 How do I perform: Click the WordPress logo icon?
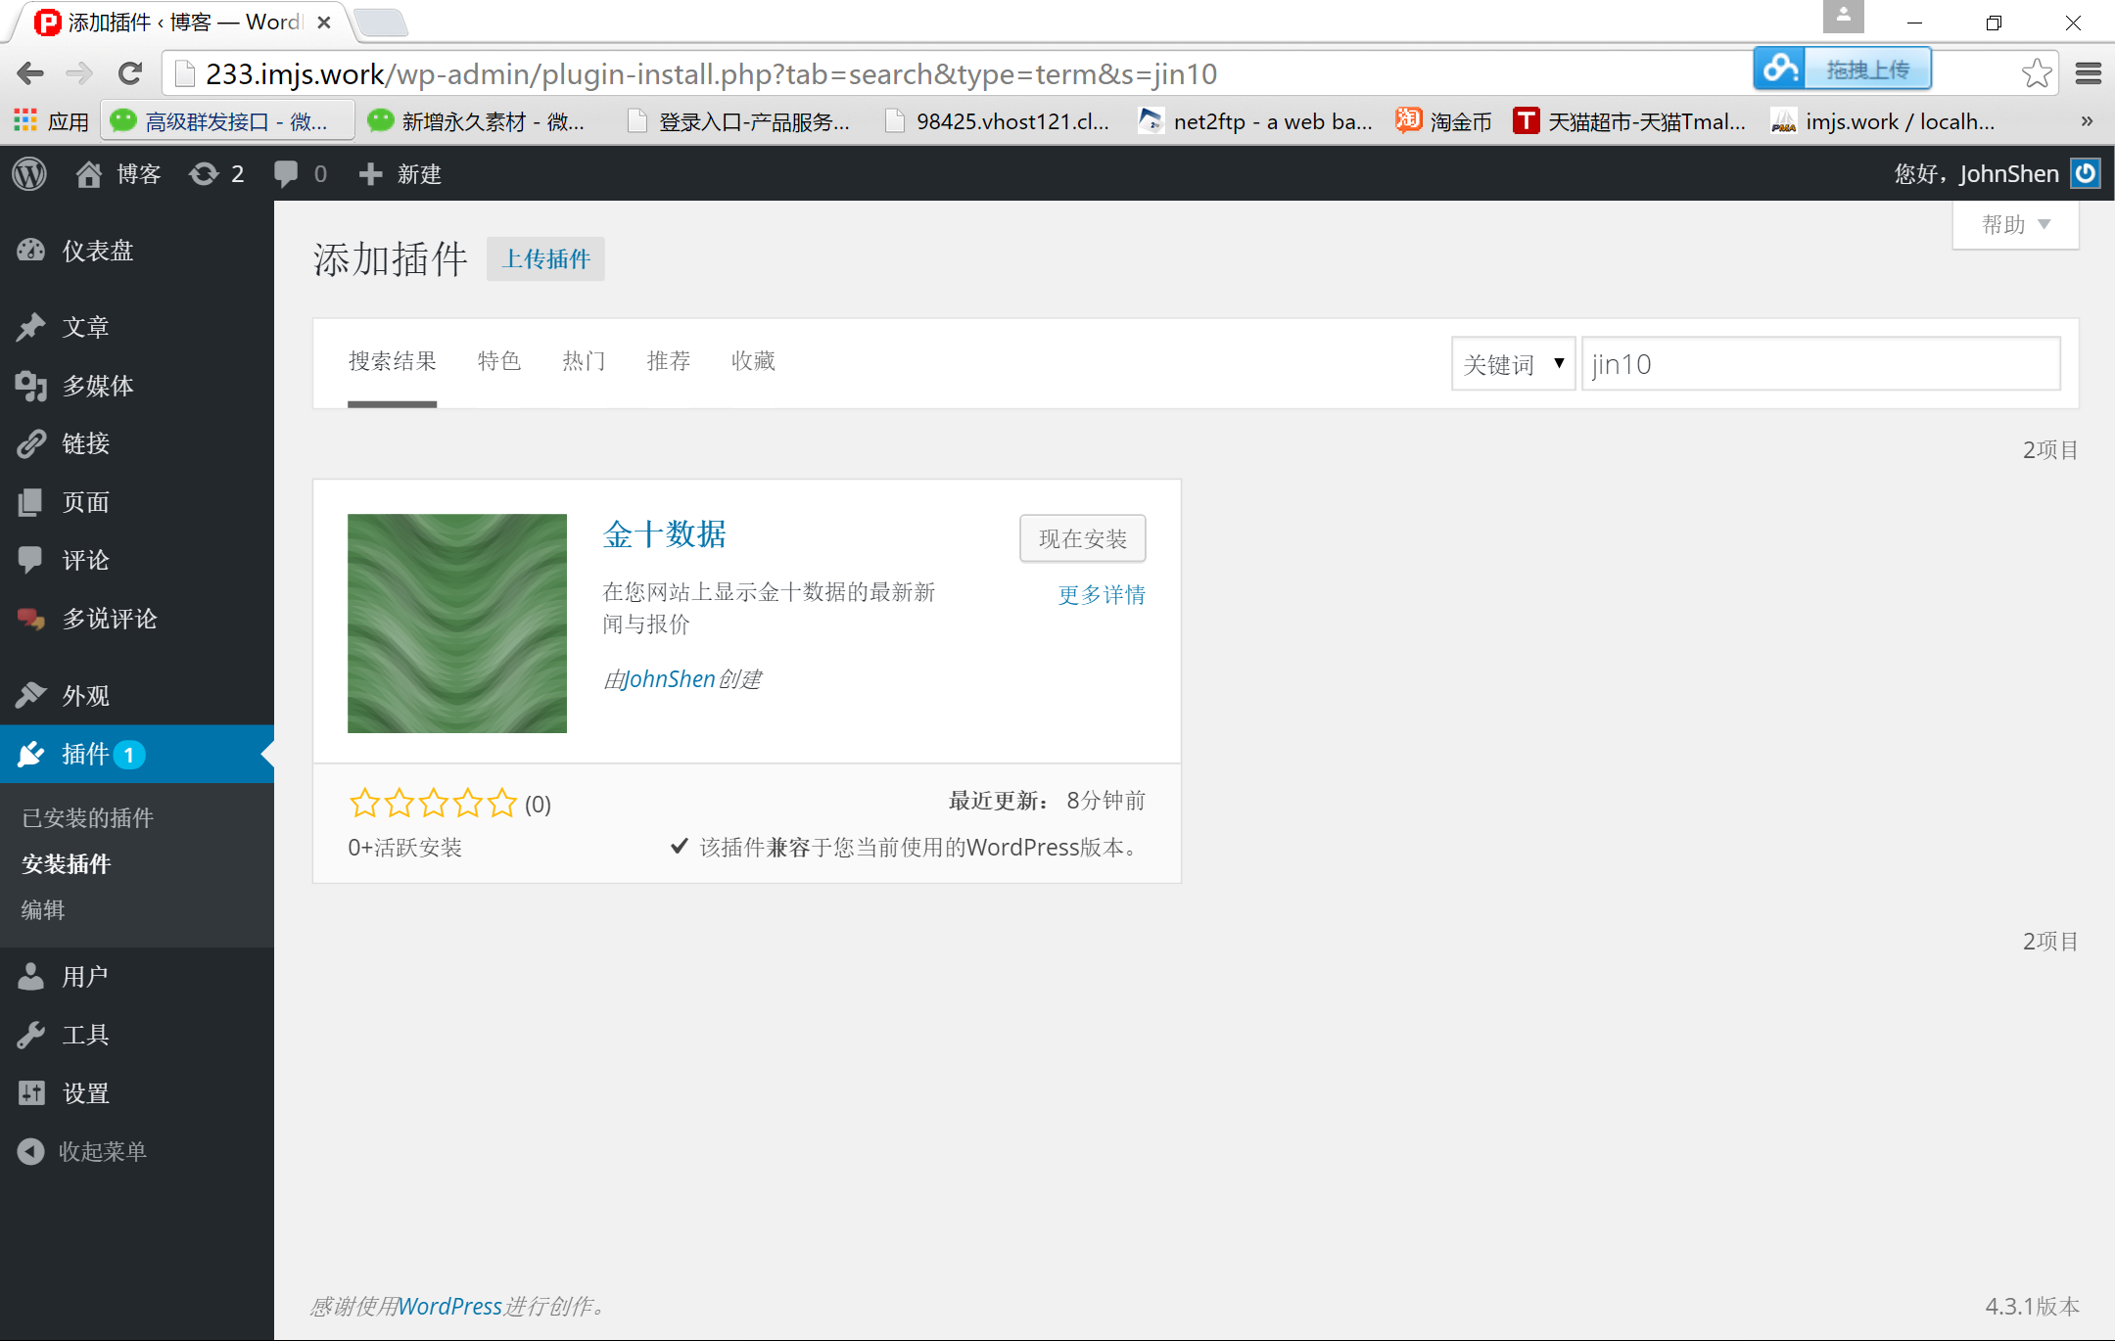pyautogui.click(x=29, y=174)
